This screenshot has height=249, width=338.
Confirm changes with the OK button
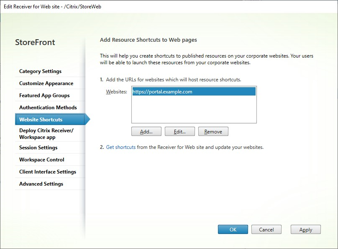[x=233, y=229]
